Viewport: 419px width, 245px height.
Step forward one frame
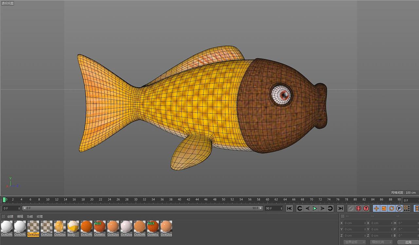point(322,208)
